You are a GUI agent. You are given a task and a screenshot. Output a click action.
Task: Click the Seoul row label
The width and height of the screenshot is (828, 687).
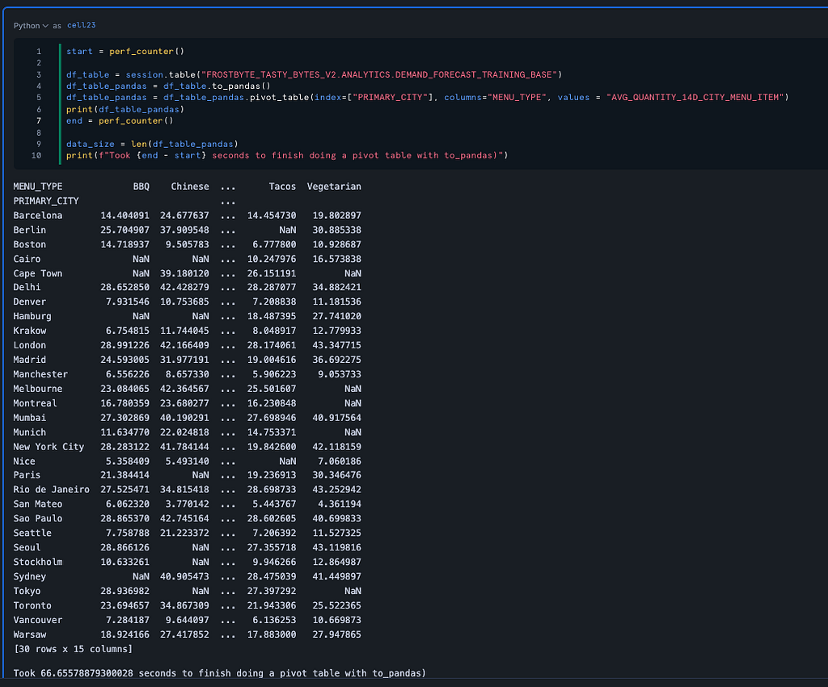(x=27, y=548)
